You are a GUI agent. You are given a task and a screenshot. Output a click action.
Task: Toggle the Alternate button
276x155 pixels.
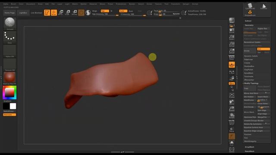(x=9, y=115)
